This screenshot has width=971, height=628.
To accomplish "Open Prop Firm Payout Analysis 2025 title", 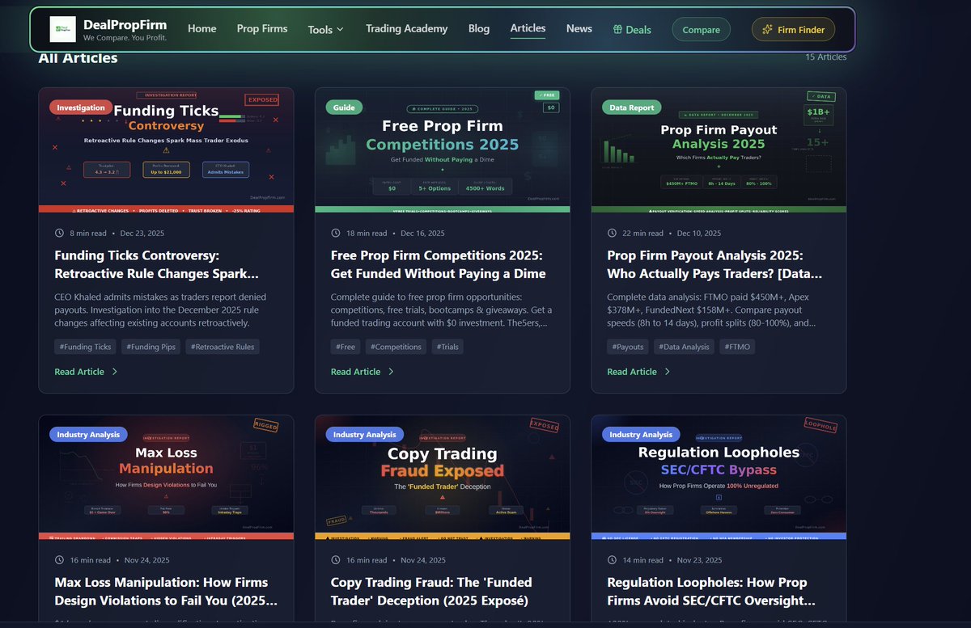I will coord(714,264).
